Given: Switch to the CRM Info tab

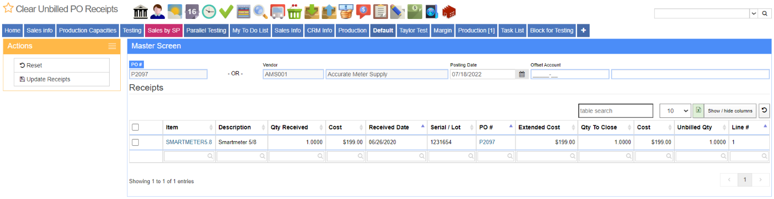Looking at the screenshot, I should pyautogui.click(x=320, y=31).
